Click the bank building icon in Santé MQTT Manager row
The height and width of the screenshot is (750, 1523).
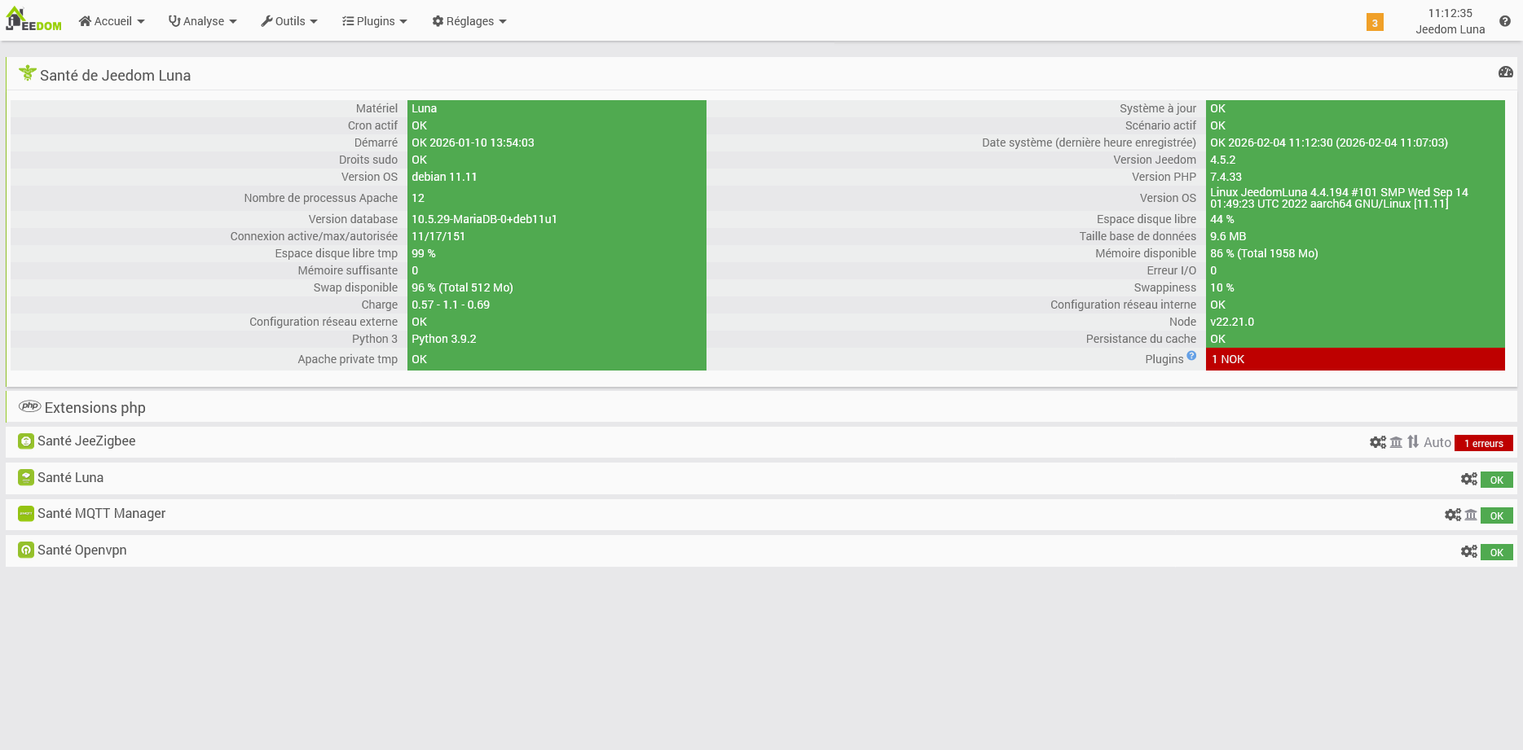(x=1471, y=515)
